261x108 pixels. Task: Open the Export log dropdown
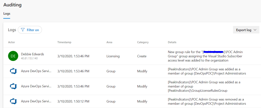tap(246, 30)
